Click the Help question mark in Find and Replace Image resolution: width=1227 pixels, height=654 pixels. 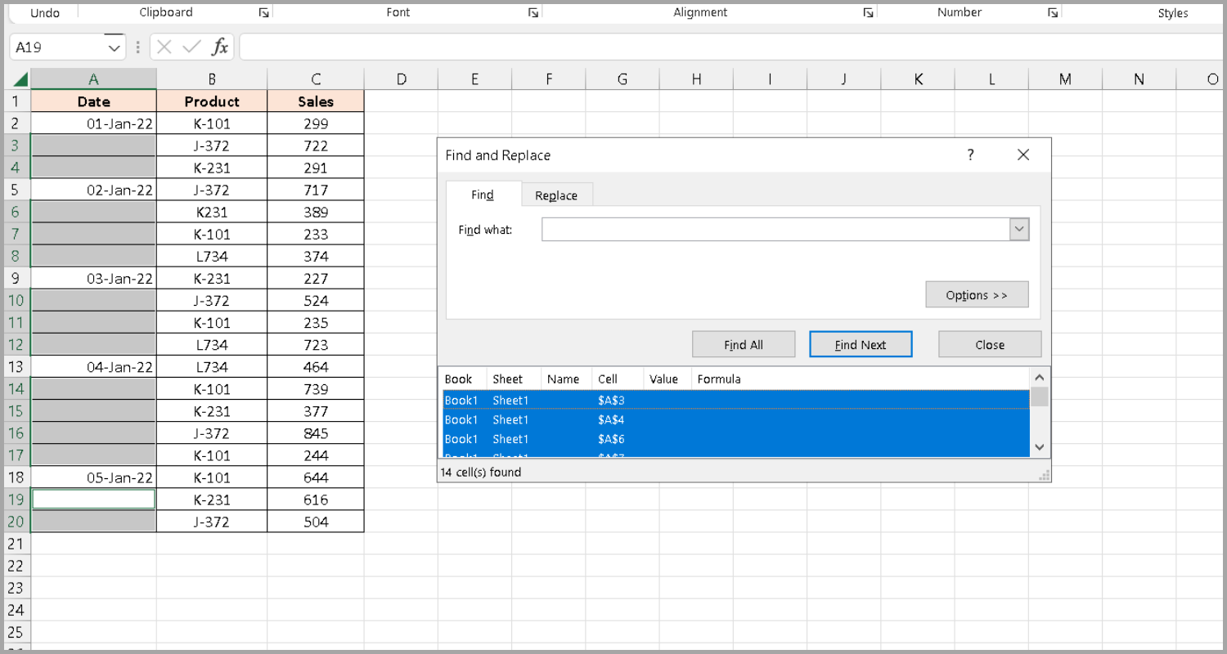click(x=970, y=155)
